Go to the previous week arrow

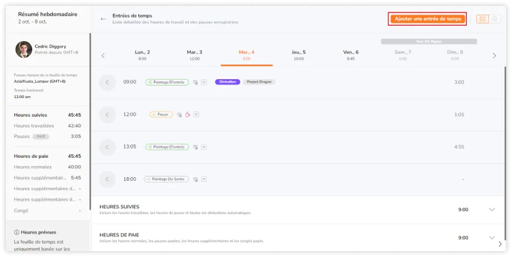coord(103,56)
